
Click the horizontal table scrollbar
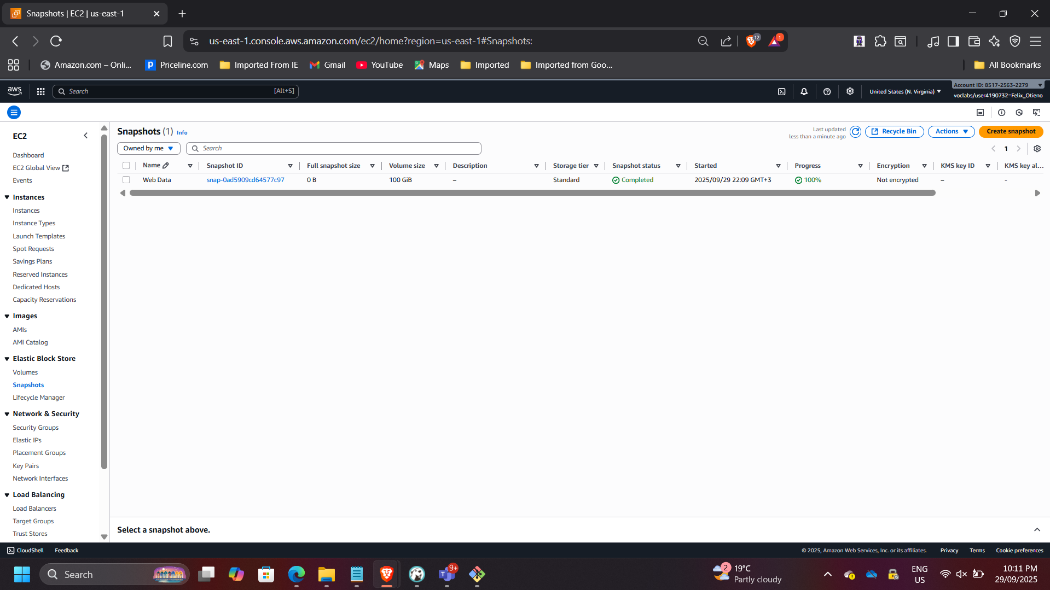click(x=532, y=193)
